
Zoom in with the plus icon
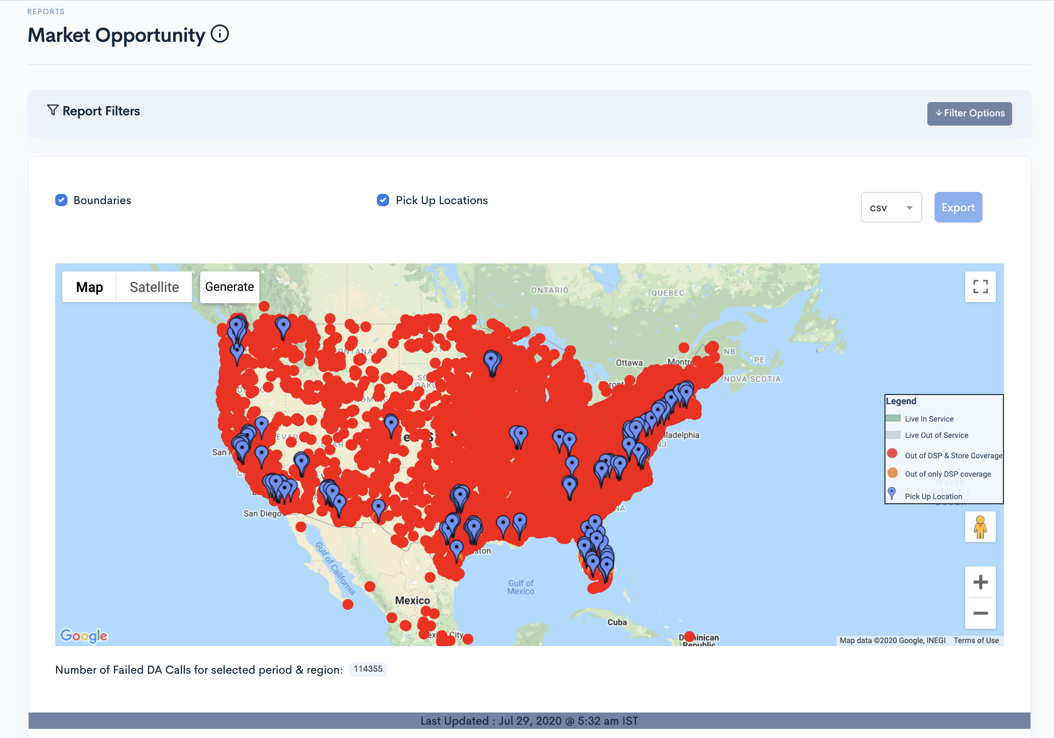tap(980, 582)
